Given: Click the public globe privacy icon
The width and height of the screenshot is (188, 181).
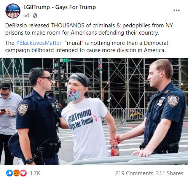Looking at the screenshot, I should pyautogui.click(x=35, y=16).
